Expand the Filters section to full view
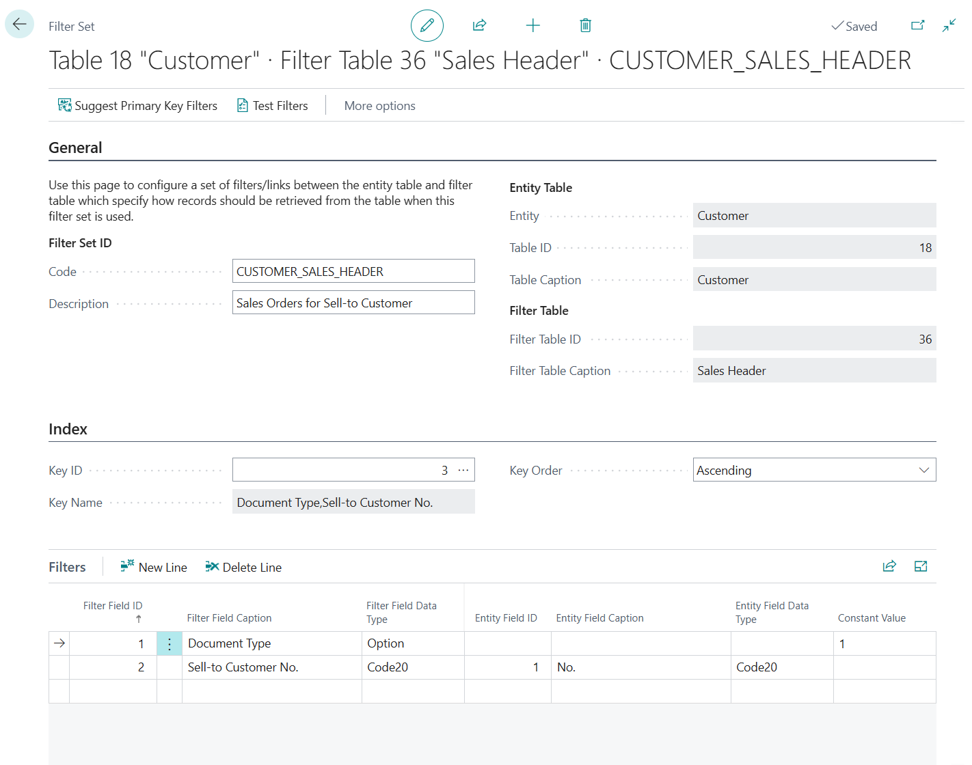The width and height of the screenshot is (972, 765). pos(920,566)
